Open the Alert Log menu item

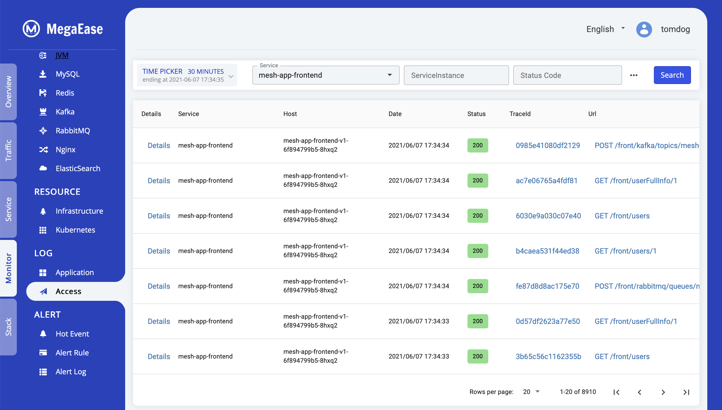(71, 372)
